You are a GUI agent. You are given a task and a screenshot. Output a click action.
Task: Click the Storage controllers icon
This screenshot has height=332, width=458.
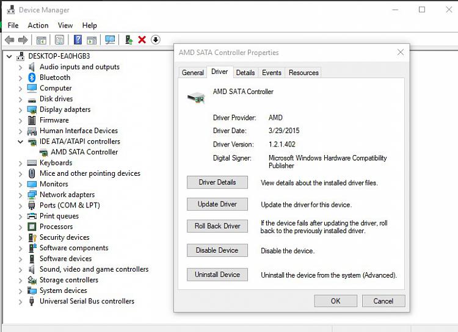coord(32,280)
